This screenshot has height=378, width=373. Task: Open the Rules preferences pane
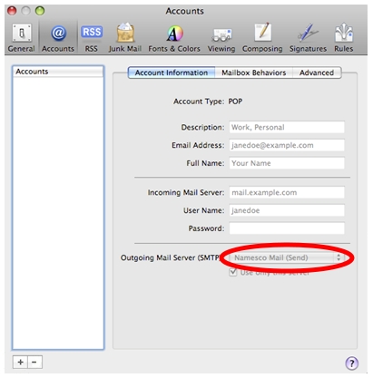[x=344, y=38]
